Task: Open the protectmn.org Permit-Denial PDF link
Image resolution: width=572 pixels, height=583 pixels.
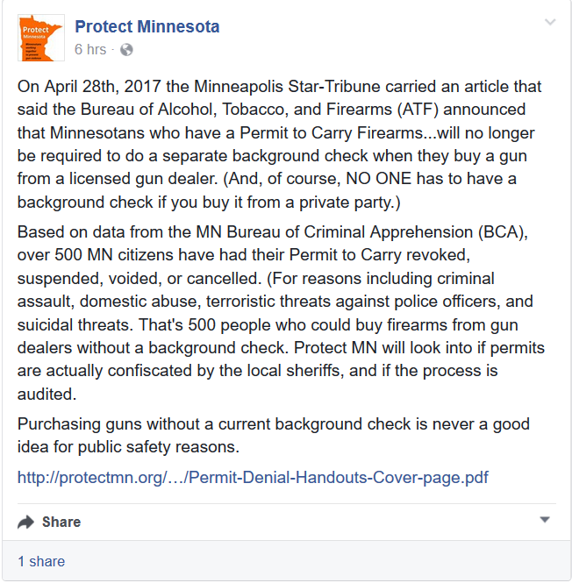Action: point(254,478)
